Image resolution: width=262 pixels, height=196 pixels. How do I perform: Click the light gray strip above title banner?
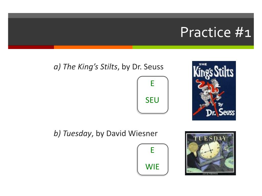131,16
